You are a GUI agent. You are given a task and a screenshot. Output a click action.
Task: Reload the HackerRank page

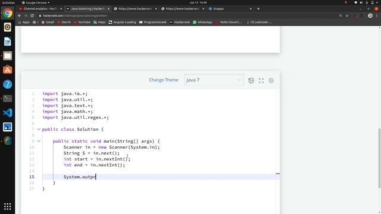click(32, 15)
